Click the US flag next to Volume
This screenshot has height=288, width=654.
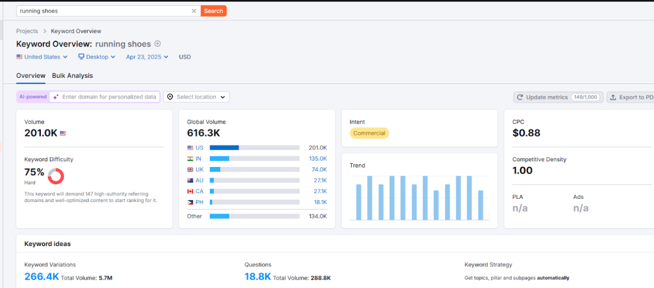click(x=63, y=133)
